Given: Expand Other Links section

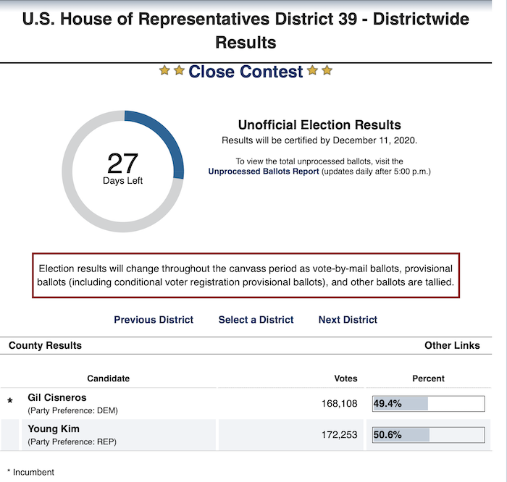Looking at the screenshot, I should 452,345.
